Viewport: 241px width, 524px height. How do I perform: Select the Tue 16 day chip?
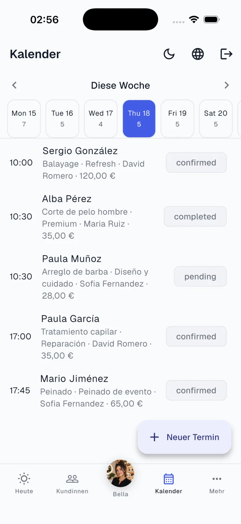pos(62,119)
